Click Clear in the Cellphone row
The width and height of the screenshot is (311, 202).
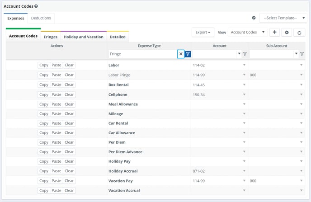pos(69,94)
